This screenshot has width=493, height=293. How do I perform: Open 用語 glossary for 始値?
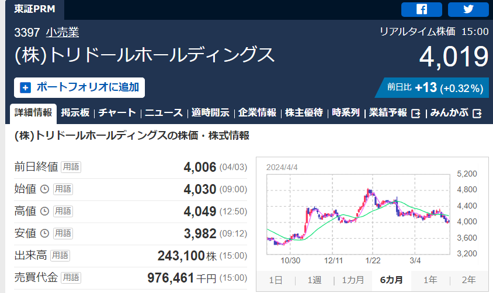coord(63,189)
